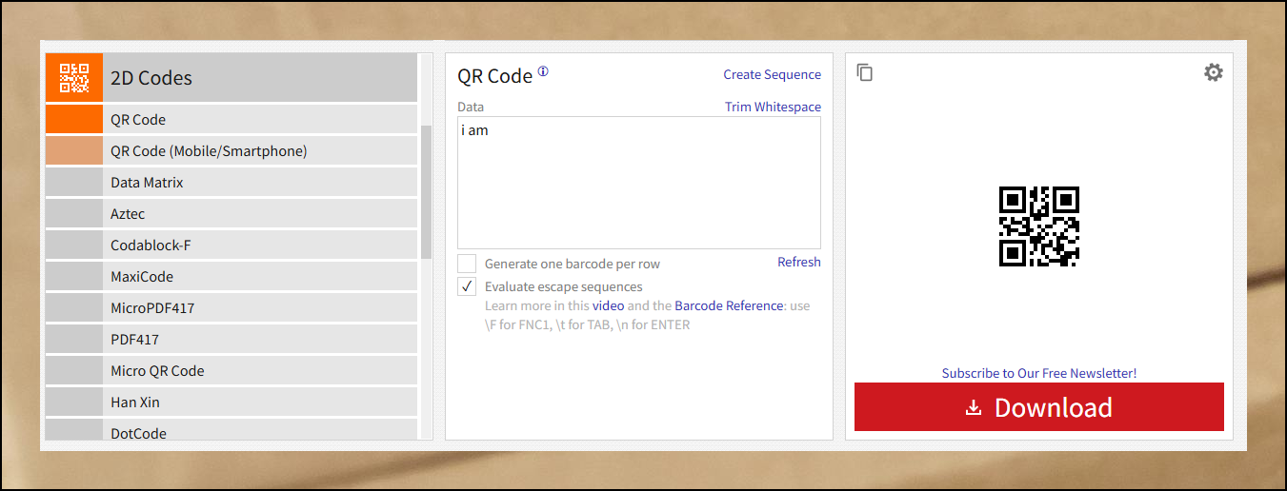
Task: Click the barcode list scrollbar
Action: click(x=426, y=192)
